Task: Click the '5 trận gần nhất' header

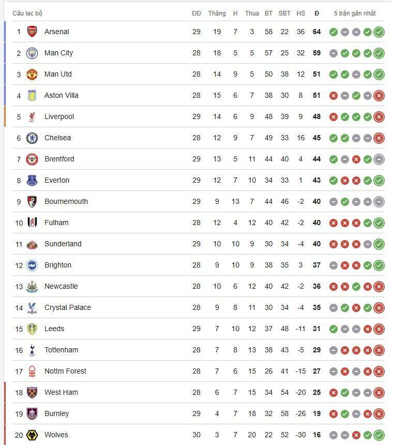Action: 355,13
